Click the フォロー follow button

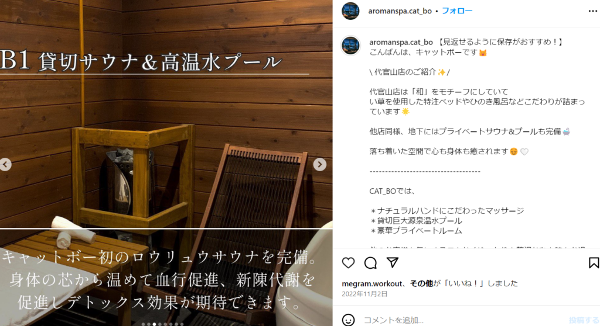457,11
